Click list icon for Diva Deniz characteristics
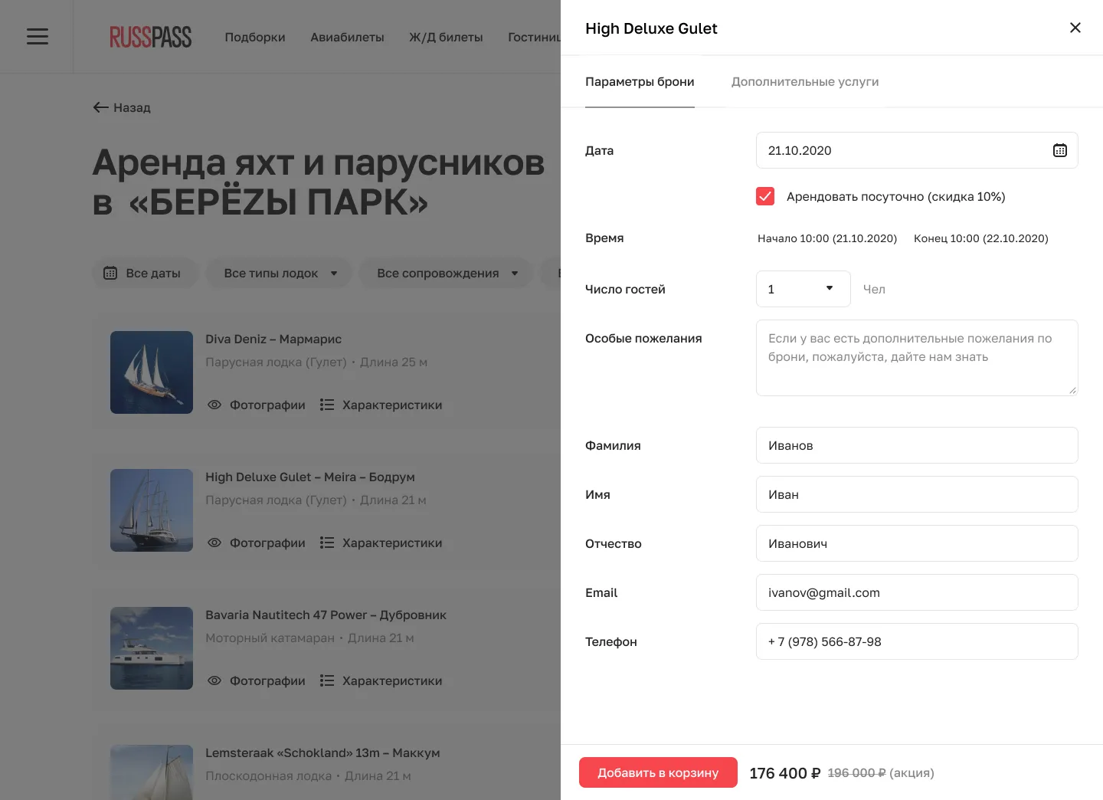1103x800 pixels. [327, 405]
